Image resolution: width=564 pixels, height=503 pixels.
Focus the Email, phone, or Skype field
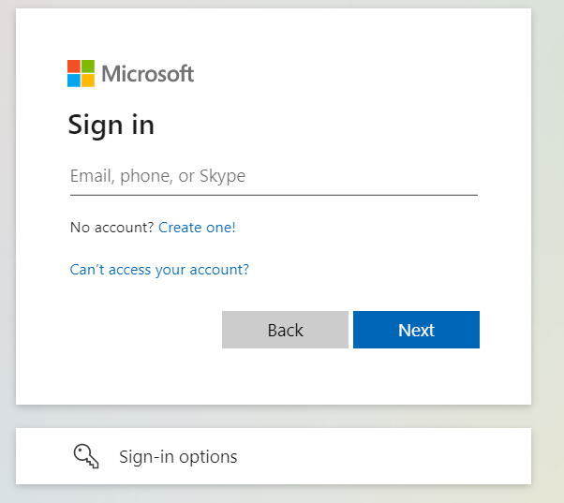pos(274,176)
